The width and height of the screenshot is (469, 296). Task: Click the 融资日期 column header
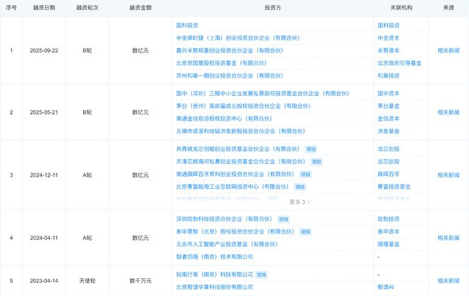pos(44,8)
